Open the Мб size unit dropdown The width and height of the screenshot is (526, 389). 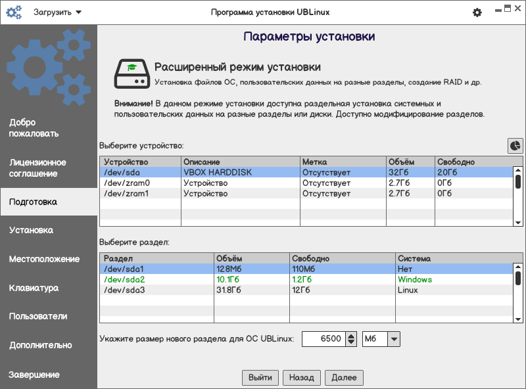coord(381,339)
